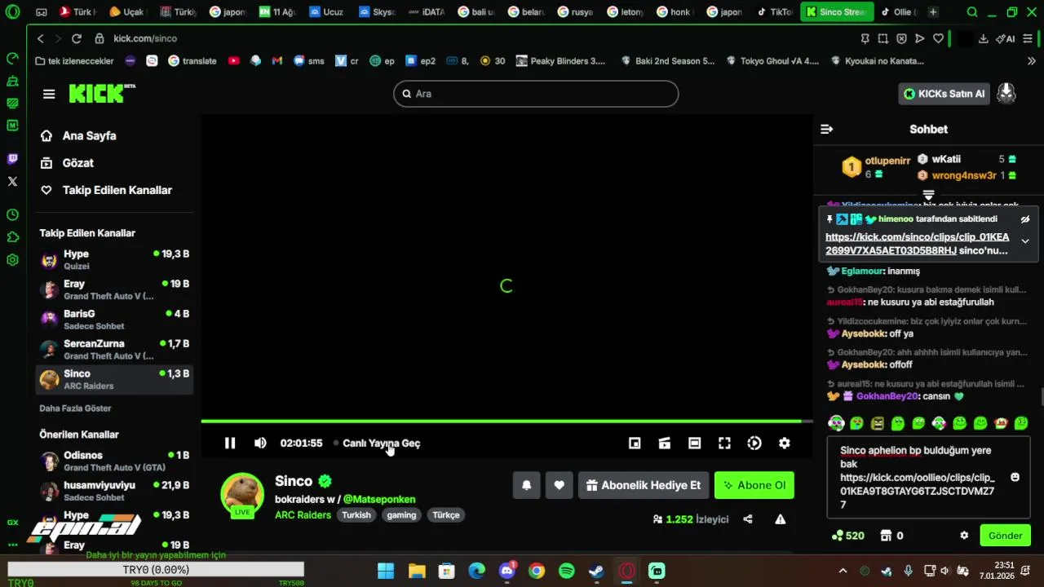Pause the stream playback
Image resolution: width=1044 pixels, height=587 pixels.
pos(230,443)
